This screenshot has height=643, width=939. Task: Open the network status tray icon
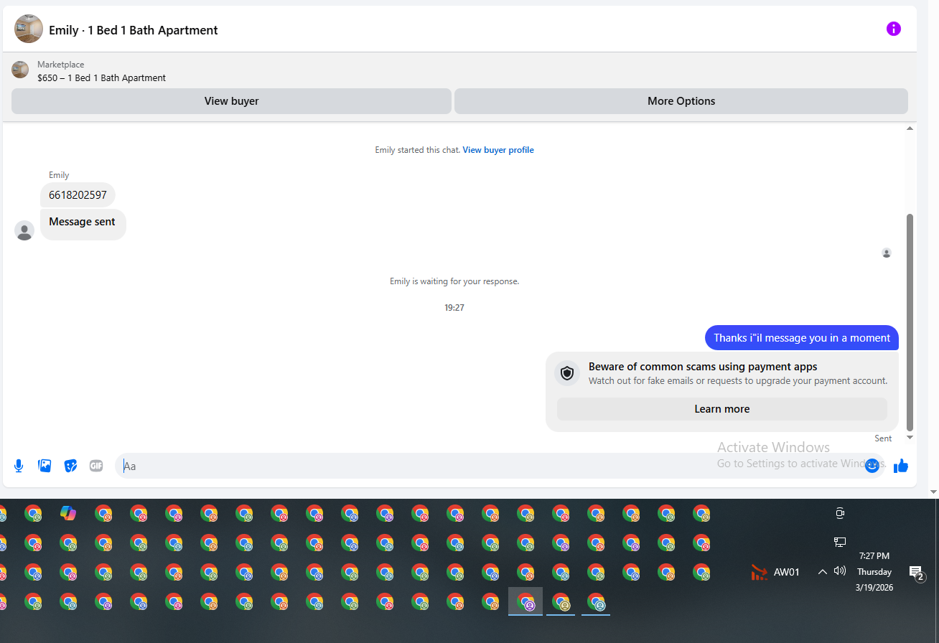(840, 543)
